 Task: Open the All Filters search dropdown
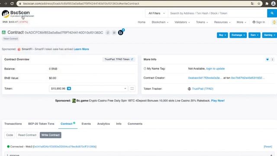tap(157, 13)
